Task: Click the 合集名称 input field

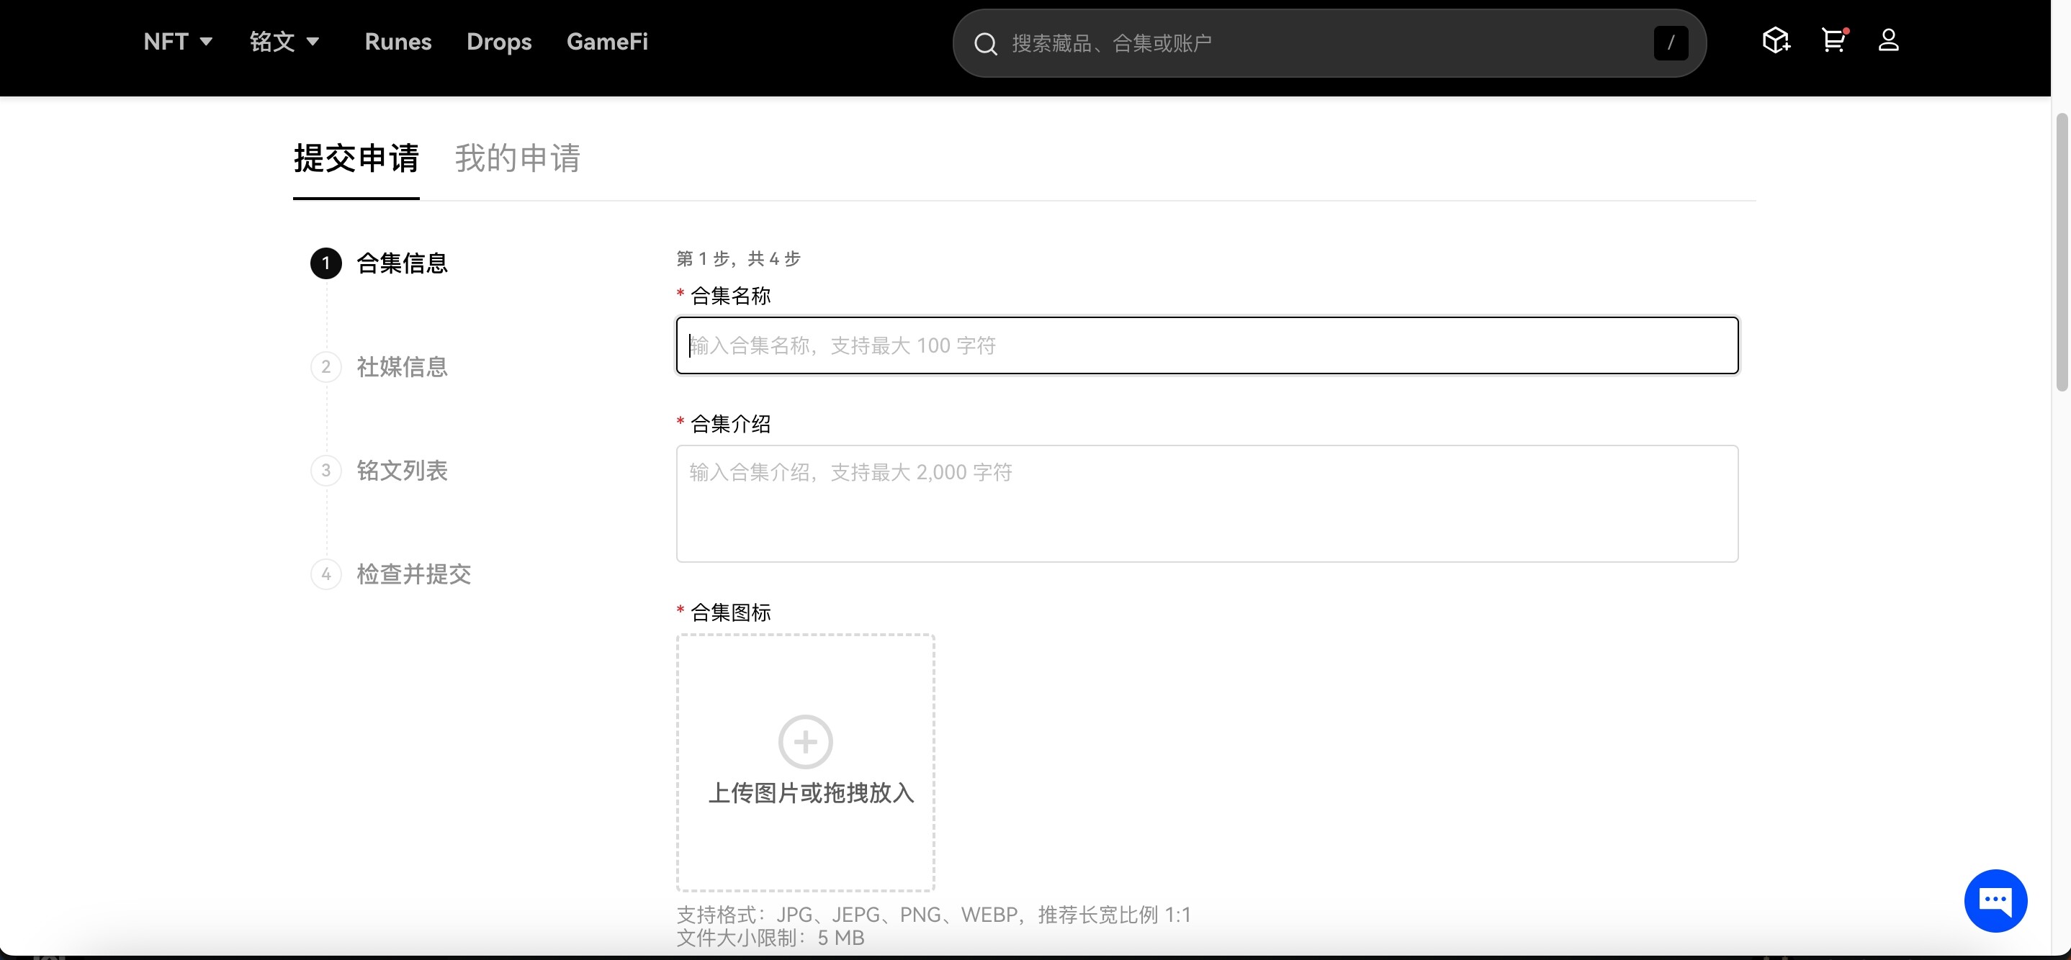Action: 1208,345
